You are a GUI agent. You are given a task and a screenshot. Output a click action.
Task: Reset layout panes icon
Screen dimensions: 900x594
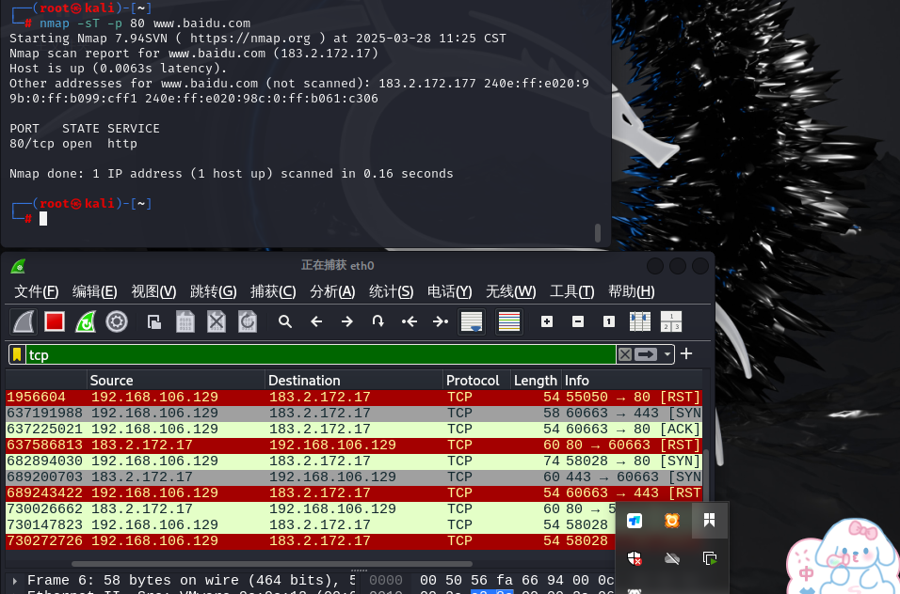(x=671, y=322)
